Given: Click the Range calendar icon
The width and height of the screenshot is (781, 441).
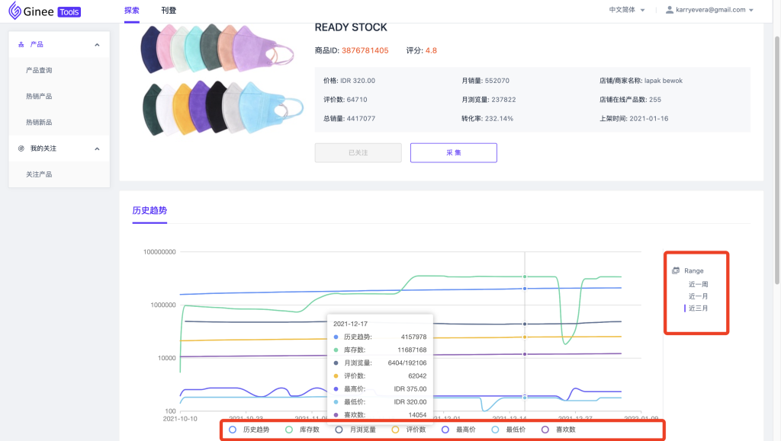Looking at the screenshot, I should click(x=676, y=270).
